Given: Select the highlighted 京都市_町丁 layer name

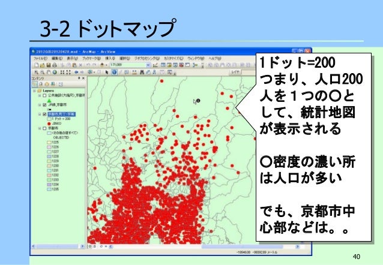Looking at the screenshot, I should (62, 114).
